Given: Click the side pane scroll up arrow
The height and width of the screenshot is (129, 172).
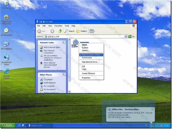Looking at the screenshot, I should click(x=69, y=40).
